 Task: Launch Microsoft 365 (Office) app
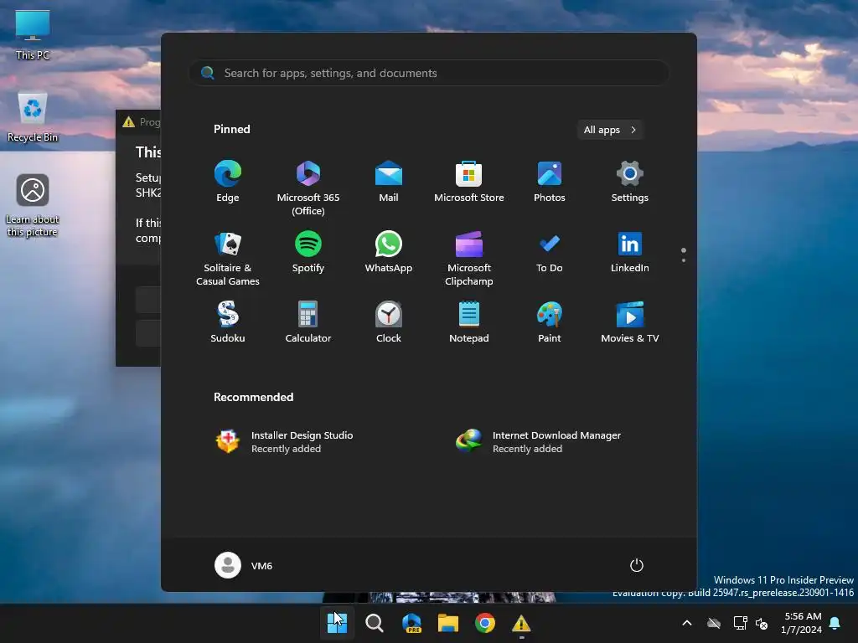[x=308, y=188]
